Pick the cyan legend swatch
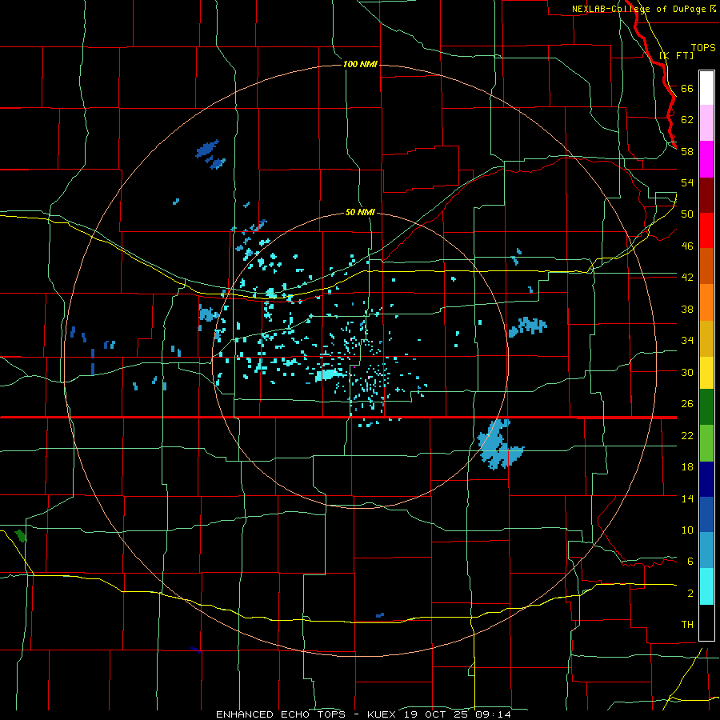The width and height of the screenshot is (720, 720). [706, 586]
